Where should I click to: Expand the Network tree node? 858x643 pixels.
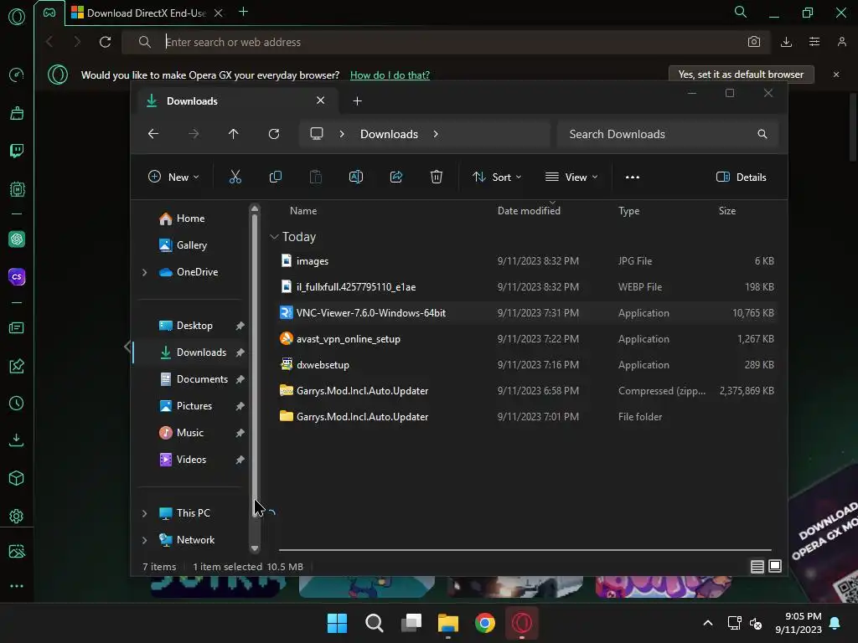(144, 540)
